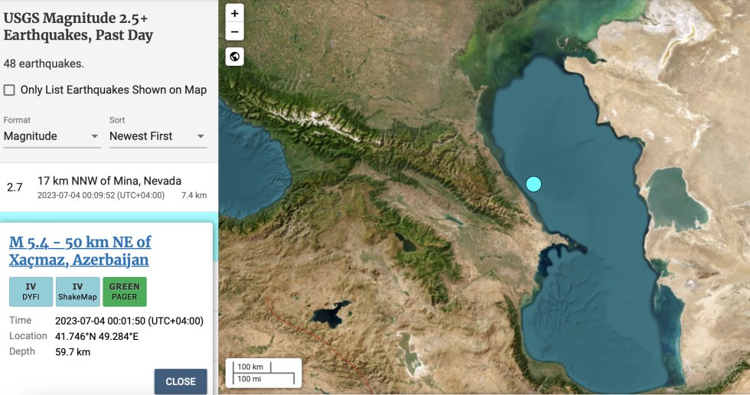Select the cyan earthquake marker on map
The height and width of the screenshot is (395, 750).
coord(534,184)
